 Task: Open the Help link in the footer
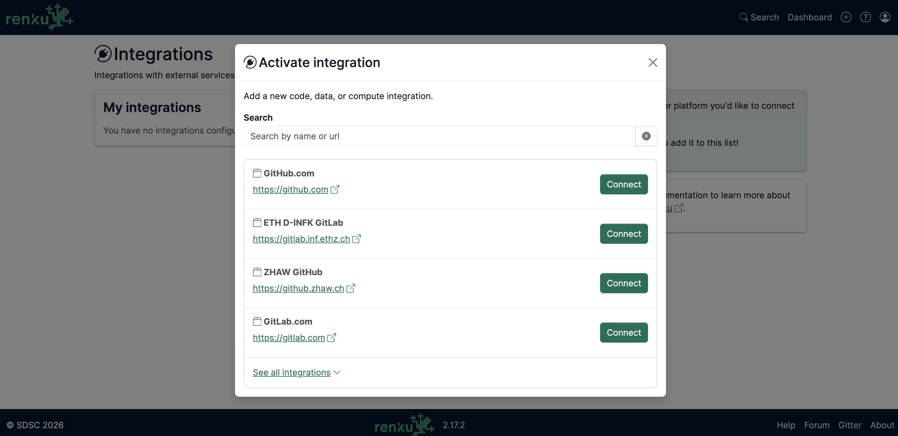pos(786,425)
